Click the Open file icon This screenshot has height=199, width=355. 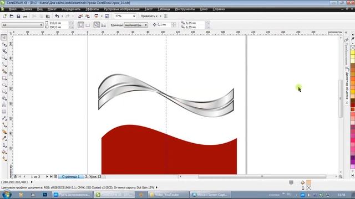click(x=12, y=16)
